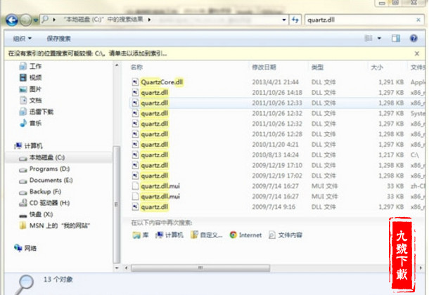Search again in 文件内容

[286, 235]
